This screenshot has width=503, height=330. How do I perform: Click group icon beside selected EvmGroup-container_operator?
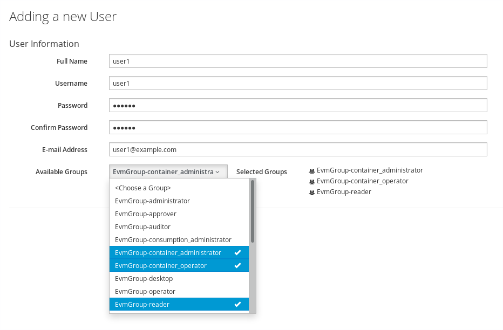coord(311,182)
